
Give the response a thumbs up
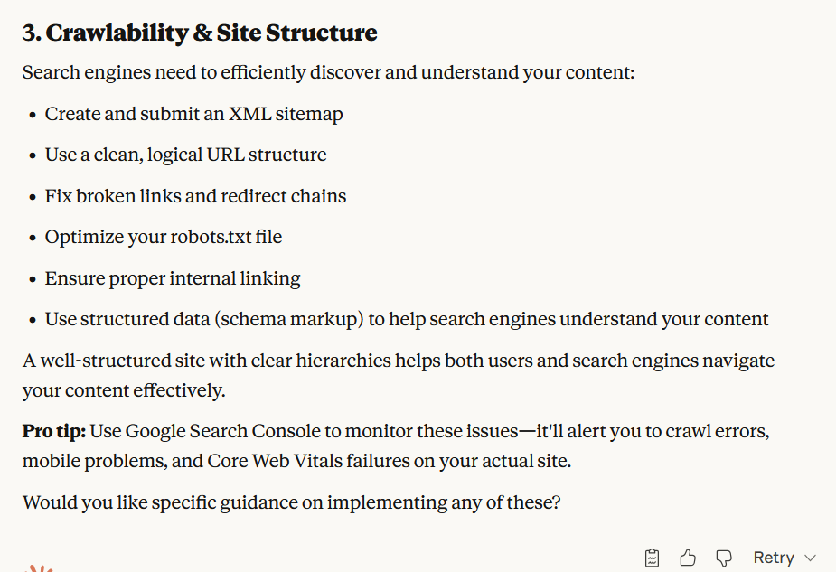pos(688,558)
